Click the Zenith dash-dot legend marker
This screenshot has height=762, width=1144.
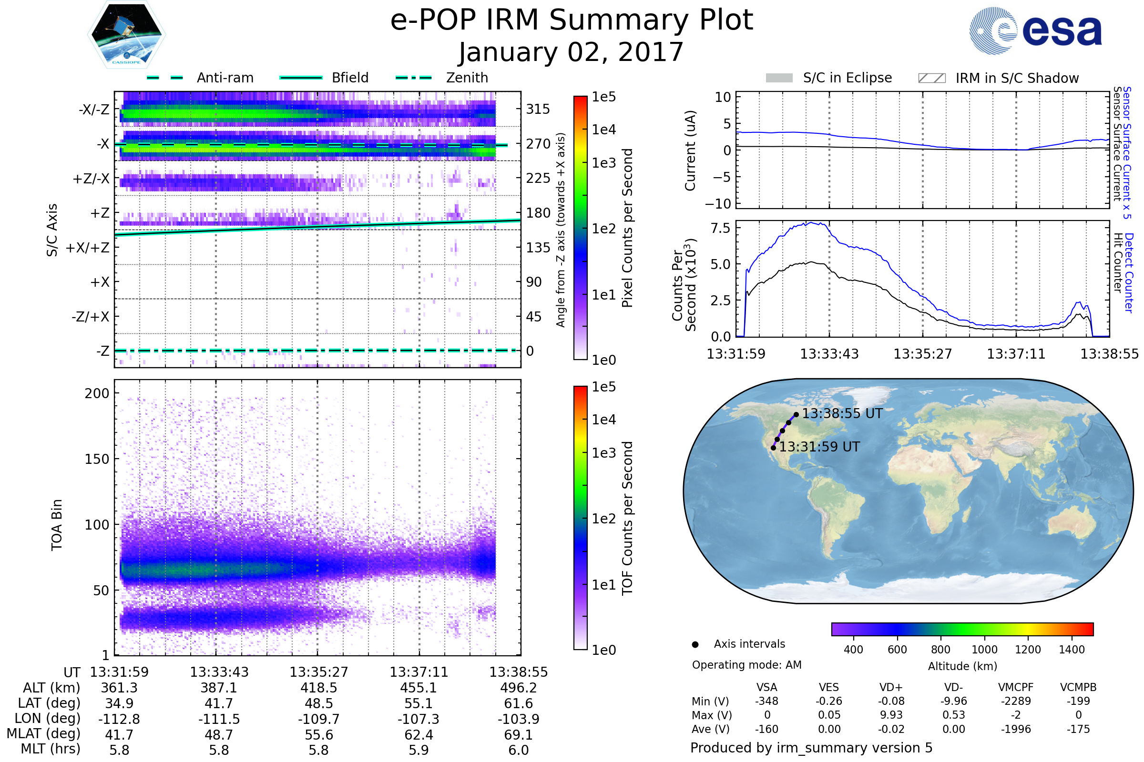tap(413, 78)
